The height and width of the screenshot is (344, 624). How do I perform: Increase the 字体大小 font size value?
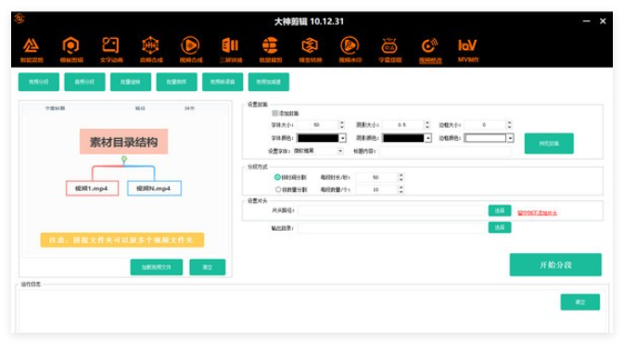342,122
